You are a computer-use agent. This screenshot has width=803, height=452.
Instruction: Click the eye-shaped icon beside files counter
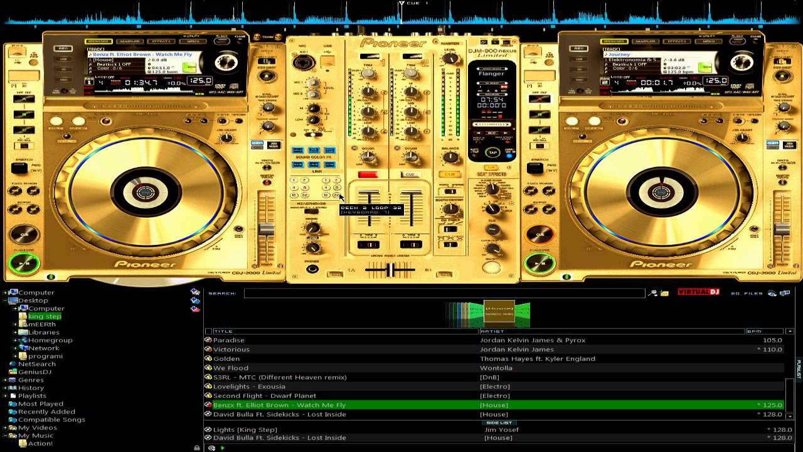coord(772,293)
